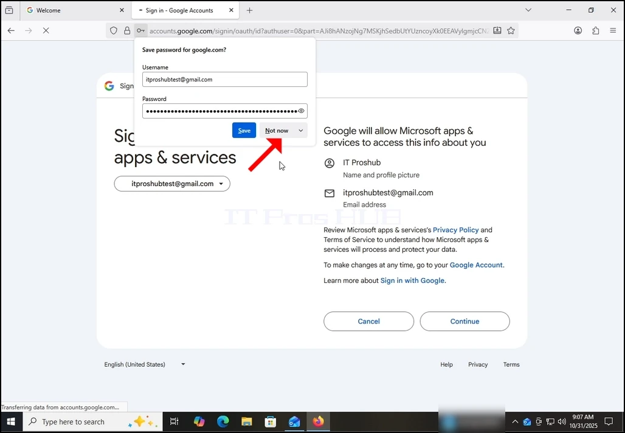The width and height of the screenshot is (625, 433).
Task: Click the Outlook icon in the system tray
Action: [x=527, y=422]
